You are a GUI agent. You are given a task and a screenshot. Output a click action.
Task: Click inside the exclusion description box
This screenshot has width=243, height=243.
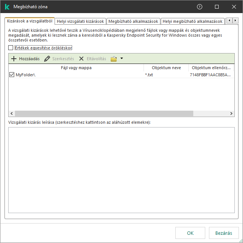click(121, 170)
